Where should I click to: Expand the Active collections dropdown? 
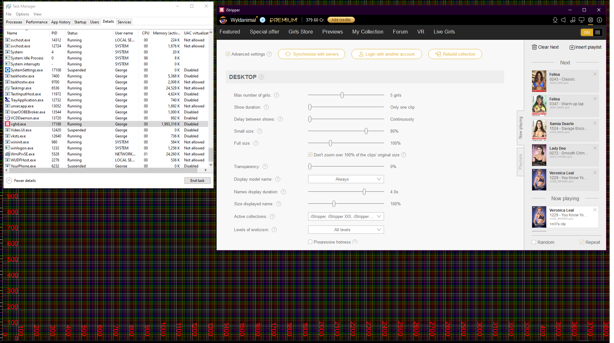coord(346,216)
